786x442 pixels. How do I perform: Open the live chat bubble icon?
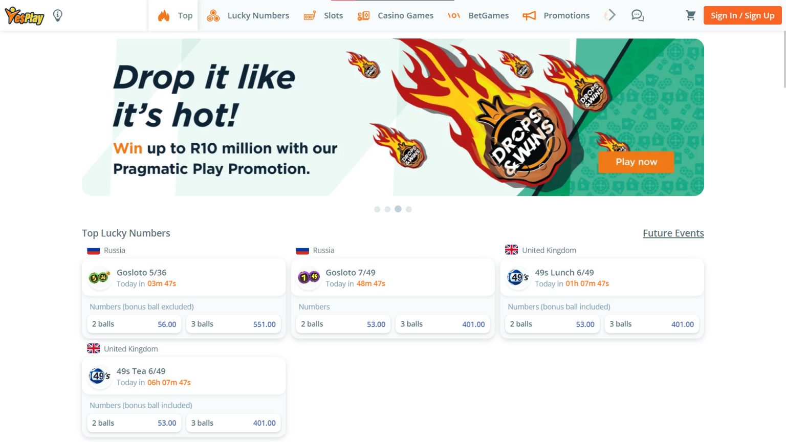(638, 15)
